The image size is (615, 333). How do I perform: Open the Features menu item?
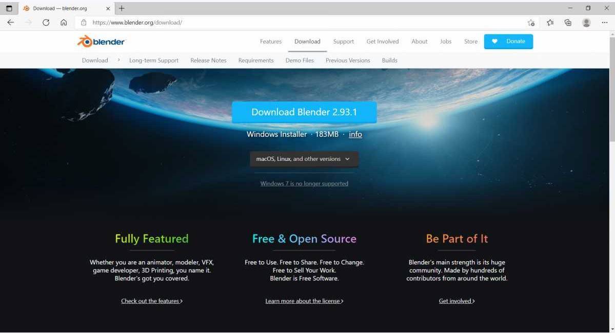click(x=271, y=41)
